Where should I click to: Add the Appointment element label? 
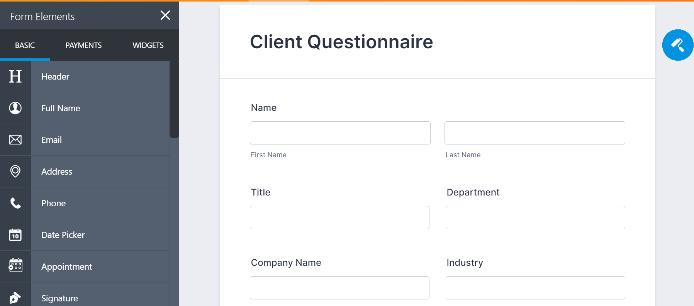point(66,267)
